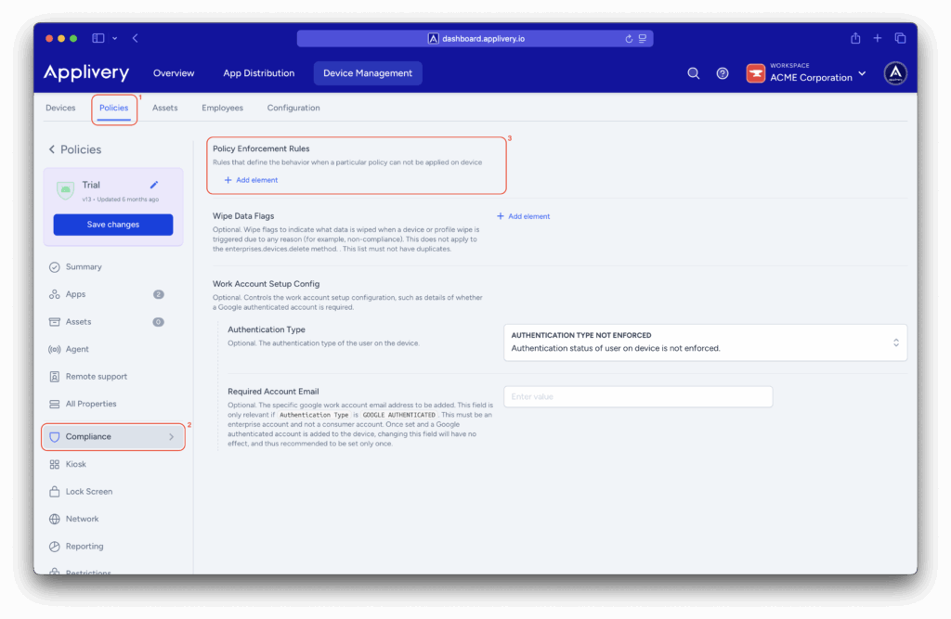Click the search magnifier icon in header

click(693, 73)
